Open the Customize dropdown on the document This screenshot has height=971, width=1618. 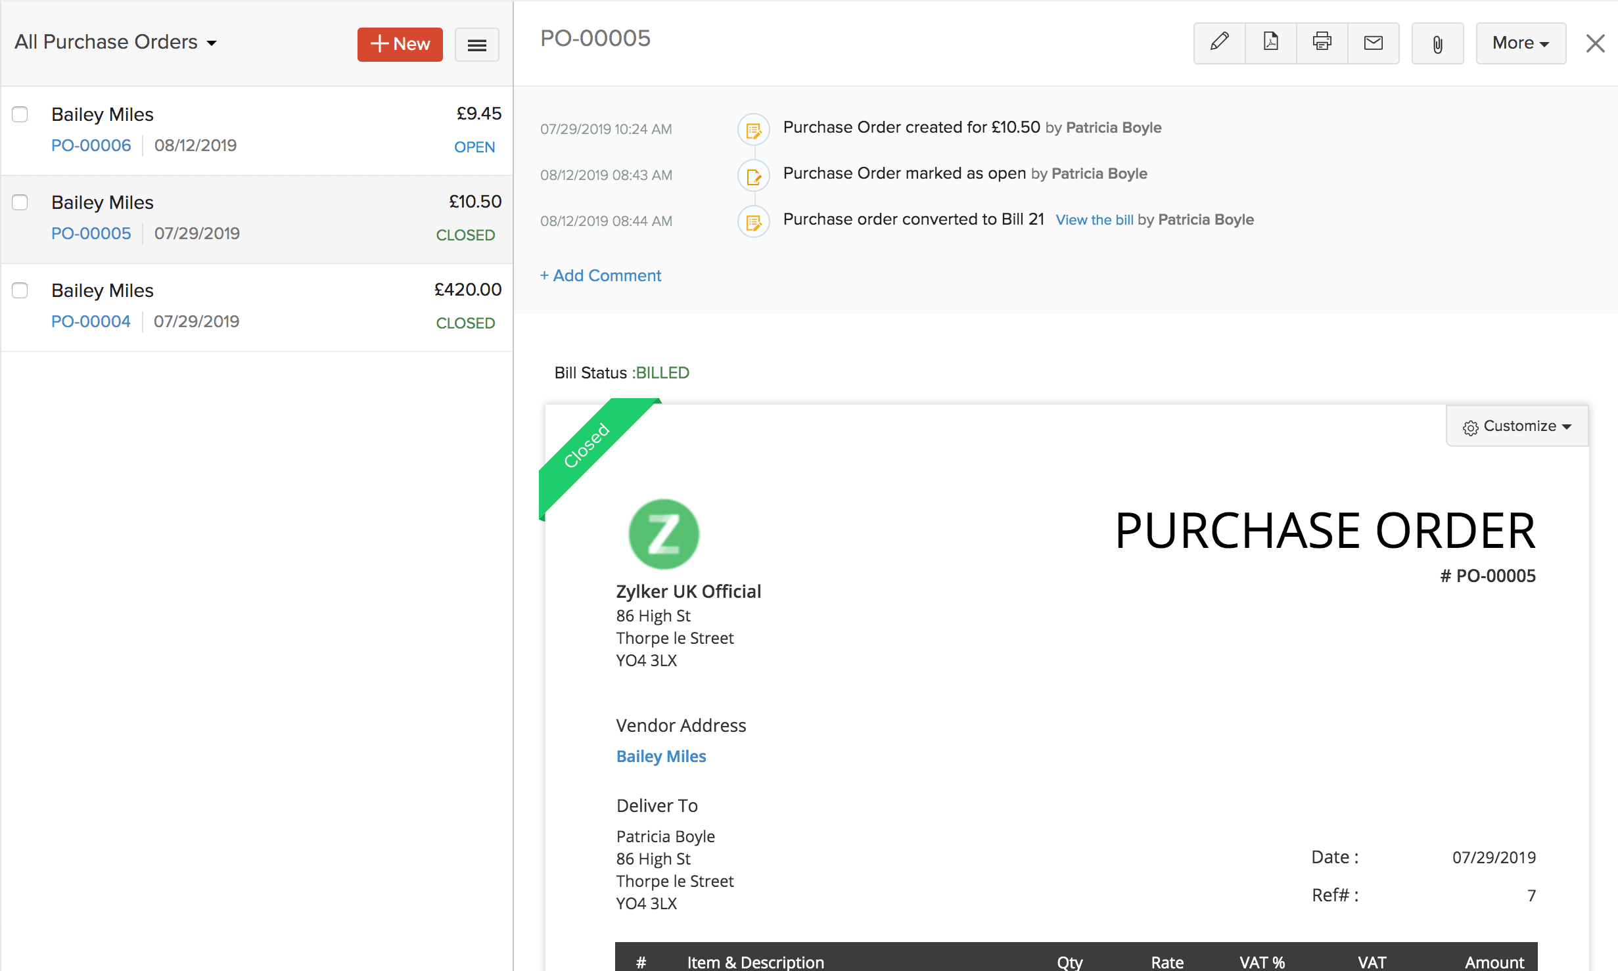click(x=1516, y=426)
